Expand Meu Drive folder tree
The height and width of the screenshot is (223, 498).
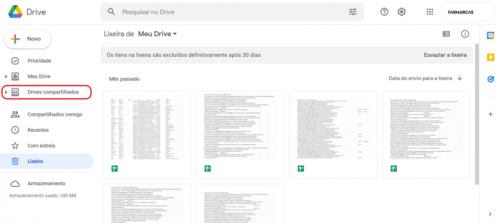coord(5,77)
